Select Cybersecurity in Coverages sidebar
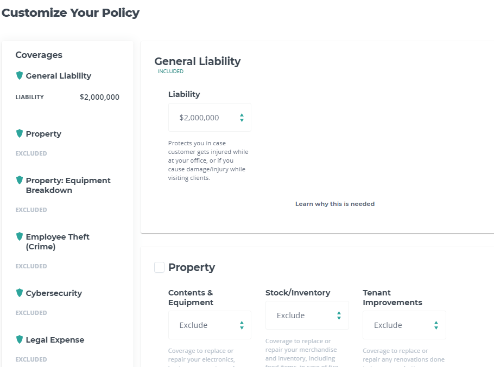The image size is (494, 367). coord(54,293)
